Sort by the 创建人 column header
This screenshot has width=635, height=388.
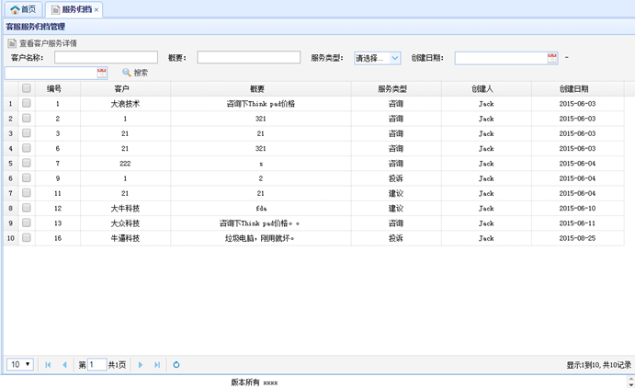coord(486,88)
